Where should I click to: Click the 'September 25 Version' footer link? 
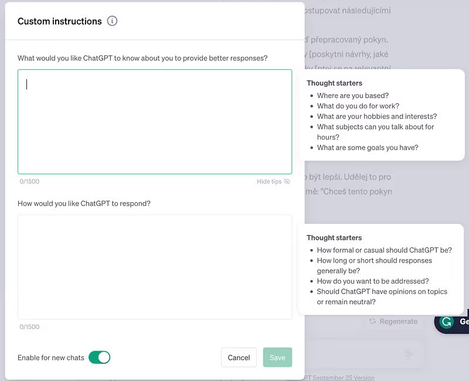[x=339, y=377]
